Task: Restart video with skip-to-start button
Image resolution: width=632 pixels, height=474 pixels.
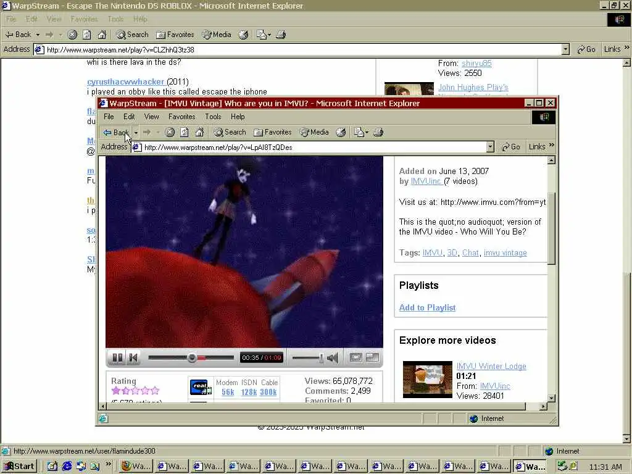Action: pos(133,357)
